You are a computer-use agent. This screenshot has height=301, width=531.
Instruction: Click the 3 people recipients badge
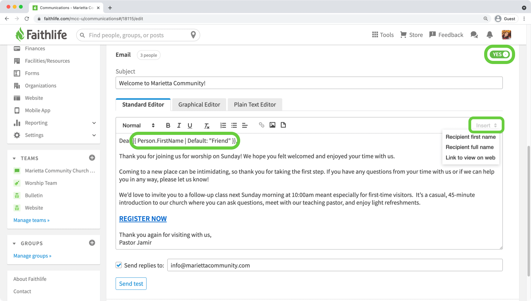(149, 55)
